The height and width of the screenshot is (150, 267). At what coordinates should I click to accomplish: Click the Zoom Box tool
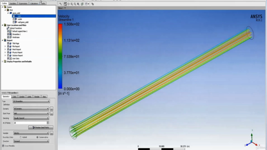pyautogui.click(x=78, y=4)
